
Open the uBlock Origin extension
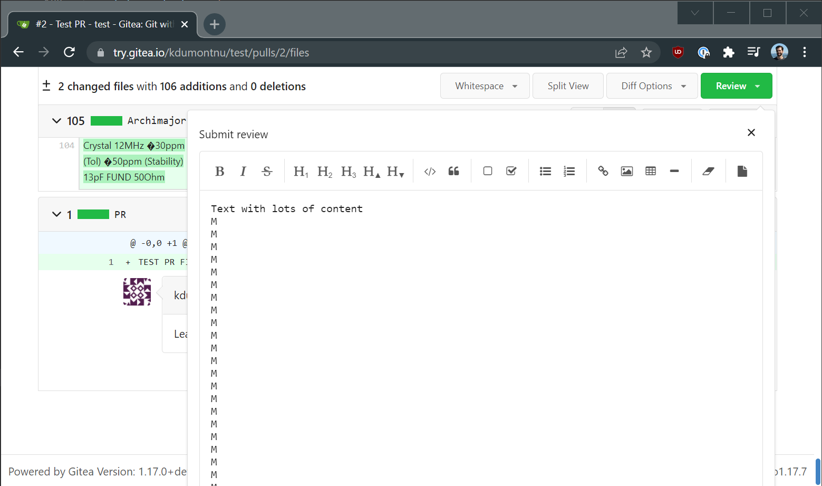coord(678,52)
